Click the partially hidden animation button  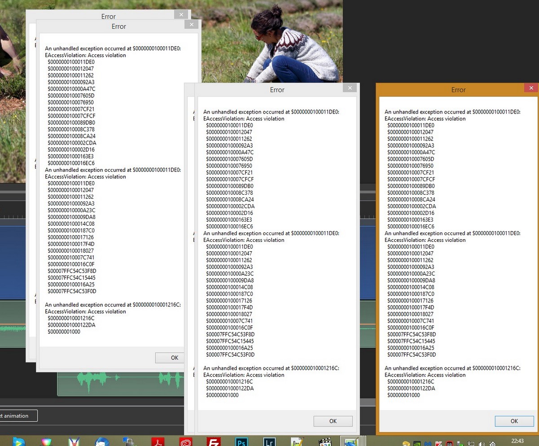pyautogui.click(x=18, y=415)
